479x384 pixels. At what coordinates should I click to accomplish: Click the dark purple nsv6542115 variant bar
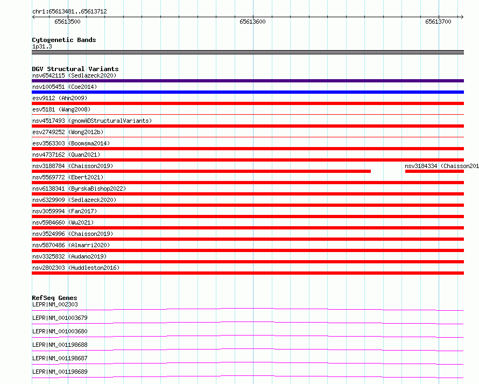coord(248,81)
